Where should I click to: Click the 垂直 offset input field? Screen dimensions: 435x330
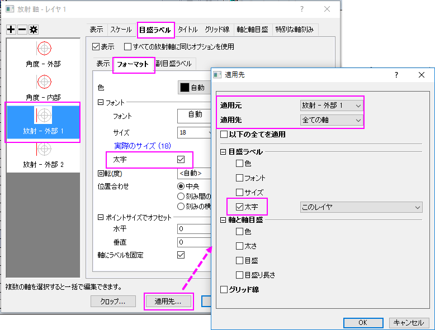click(194, 242)
